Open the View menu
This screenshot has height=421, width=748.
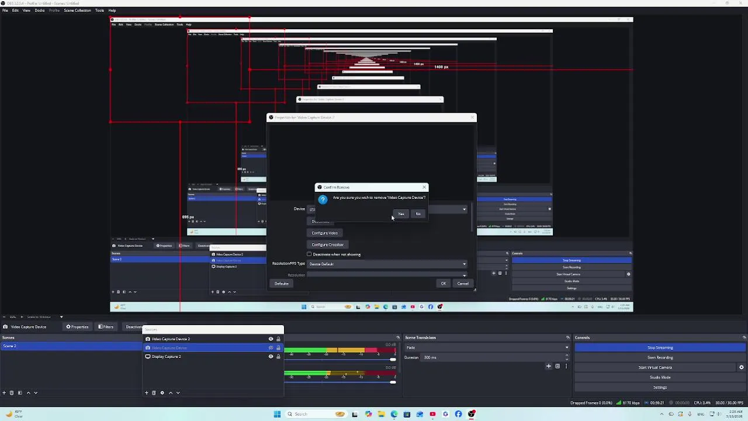point(26,11)
